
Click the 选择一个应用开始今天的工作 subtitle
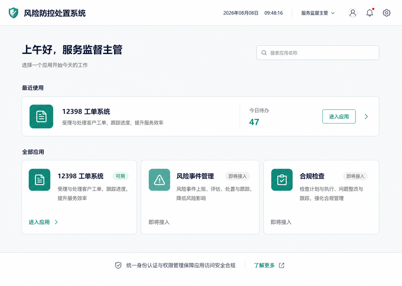[55, 65]
